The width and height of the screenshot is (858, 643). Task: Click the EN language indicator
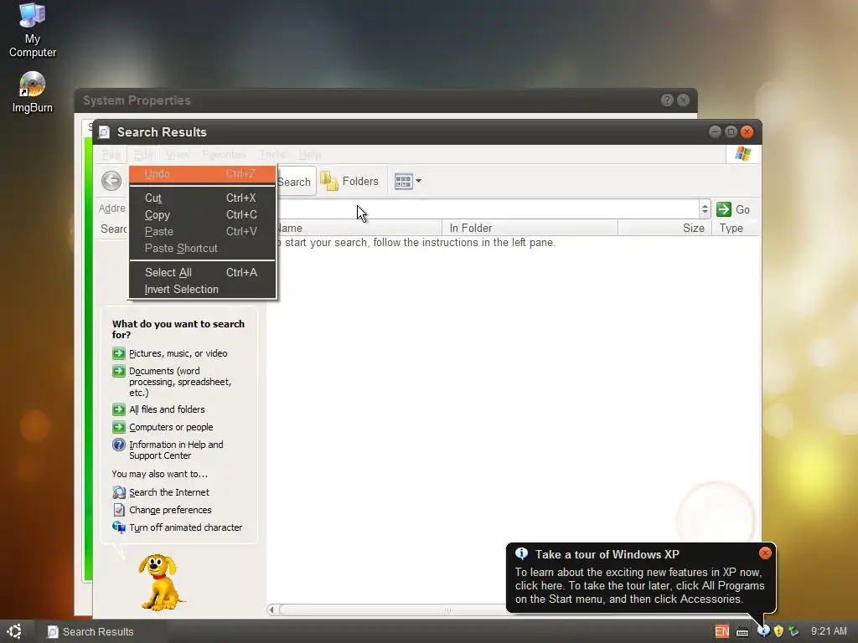721,631
